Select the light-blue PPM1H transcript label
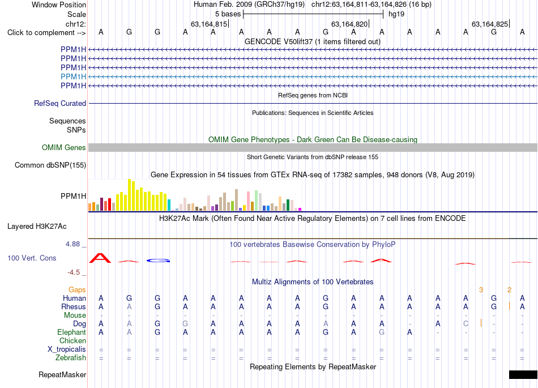Screen dimensions: 538x388 pyautogui.click(x=73, y=76)
